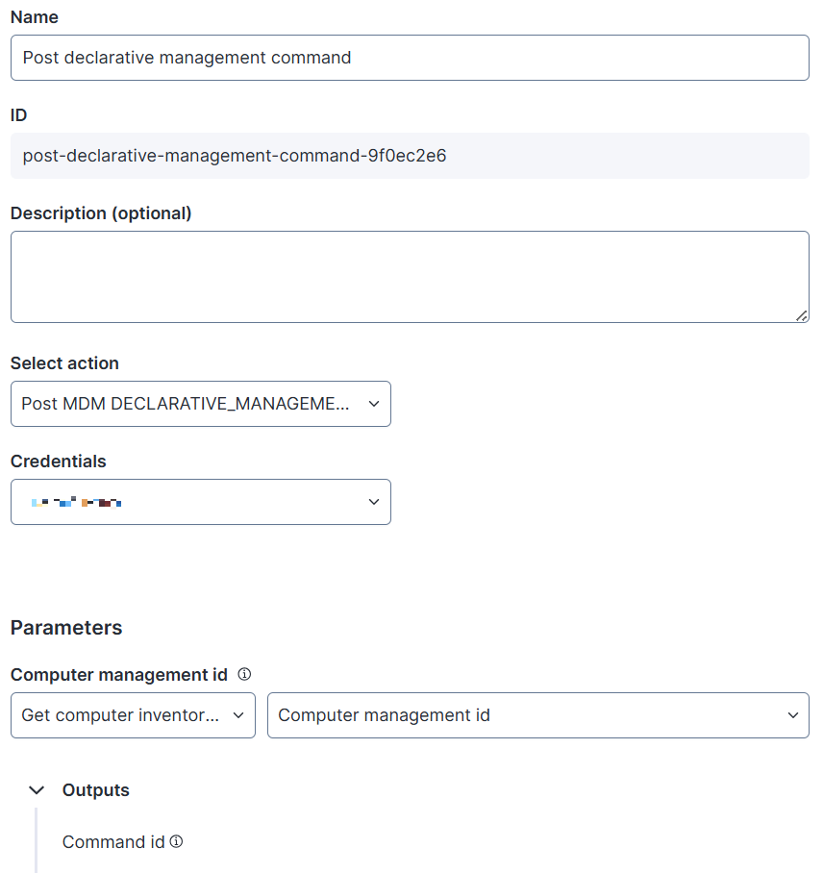This screenshot has width=823, height=873.
Task: Click the read-only ID value field
Action: [410, 156]
